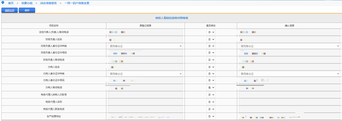
Task: Change 是否修改 dropdown for 办税人移动电话
Action: pos(211,88)
